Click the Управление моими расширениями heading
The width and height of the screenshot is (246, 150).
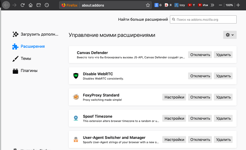[112, 35]
